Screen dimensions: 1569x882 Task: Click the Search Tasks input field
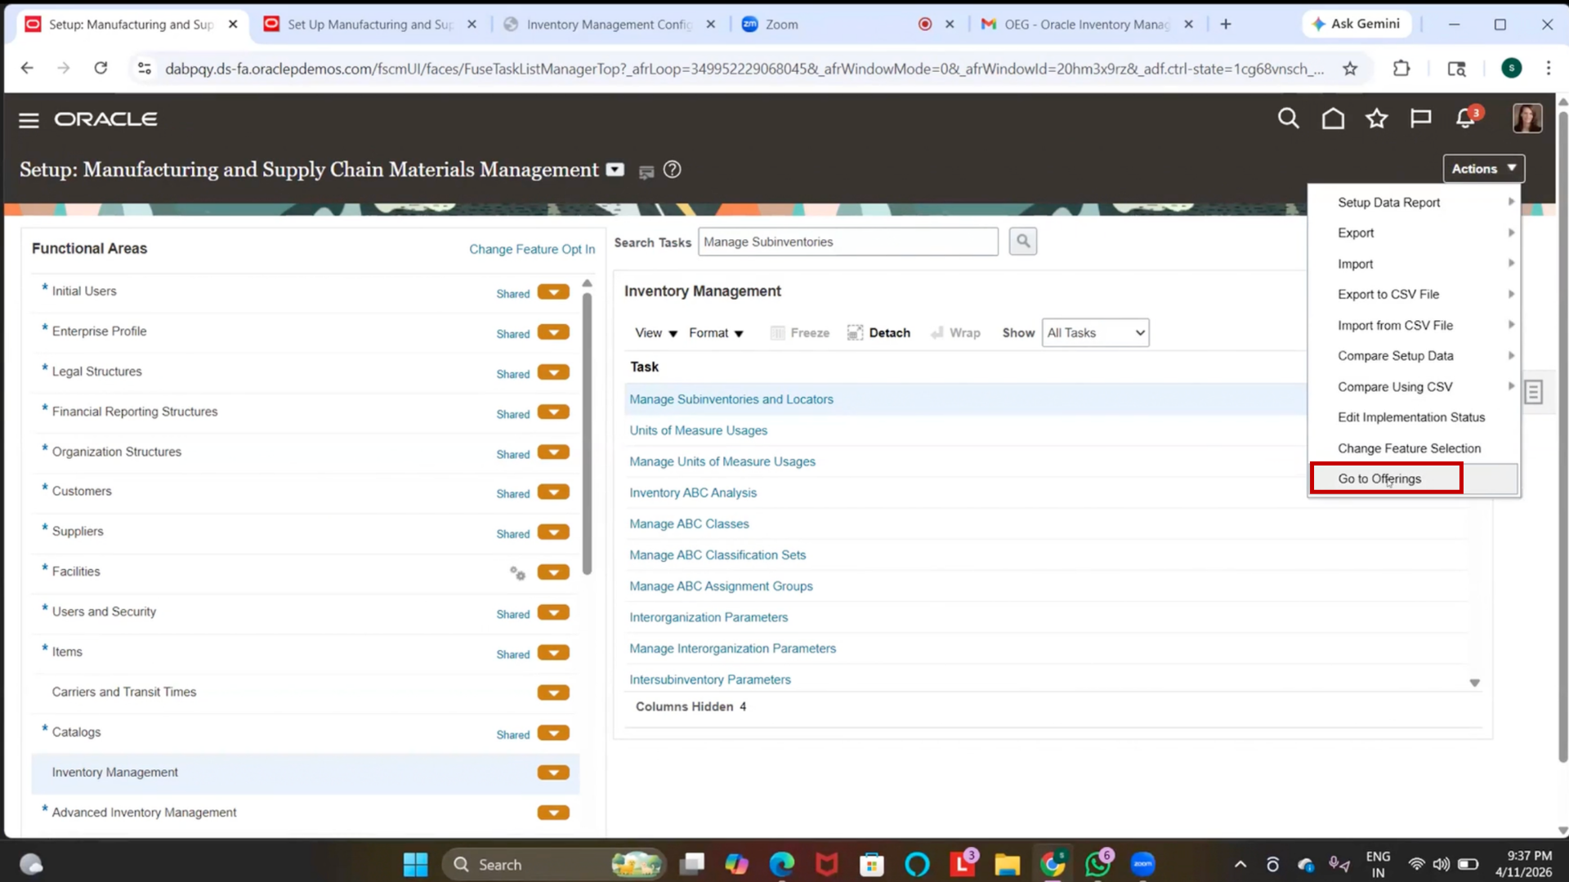tap(847, 242)
